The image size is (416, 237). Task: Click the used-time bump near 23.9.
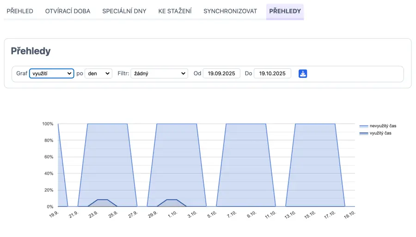coord(103,203)
